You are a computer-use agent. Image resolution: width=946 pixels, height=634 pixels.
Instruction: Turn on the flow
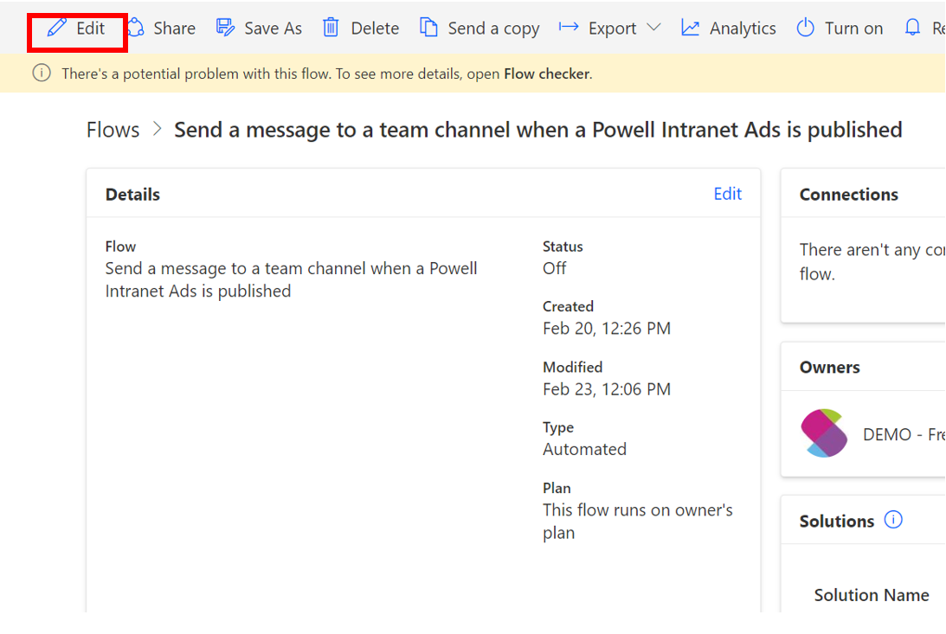pos(840,29)
